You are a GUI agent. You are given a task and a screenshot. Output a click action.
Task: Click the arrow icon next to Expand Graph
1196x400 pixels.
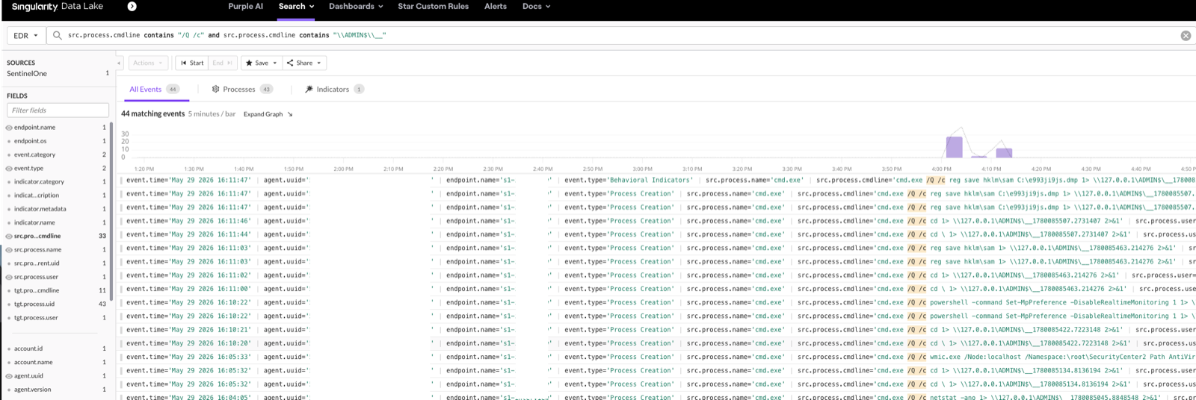290,114
